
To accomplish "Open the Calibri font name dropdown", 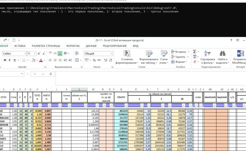I will (25, 53).
